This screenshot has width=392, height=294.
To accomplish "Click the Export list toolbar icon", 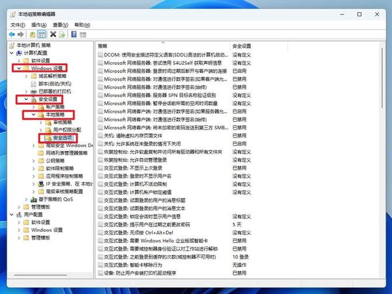I will (x=62, y=34).
